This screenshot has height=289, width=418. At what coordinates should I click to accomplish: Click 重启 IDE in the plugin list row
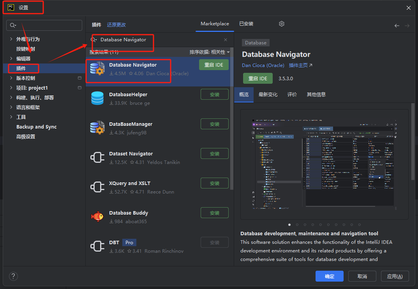214,65
